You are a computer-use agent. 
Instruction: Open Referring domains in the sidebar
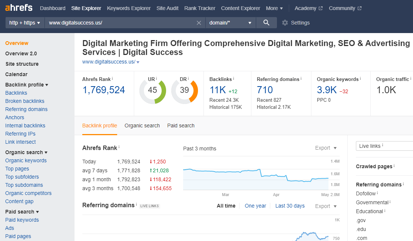click(x=26, y=109)
